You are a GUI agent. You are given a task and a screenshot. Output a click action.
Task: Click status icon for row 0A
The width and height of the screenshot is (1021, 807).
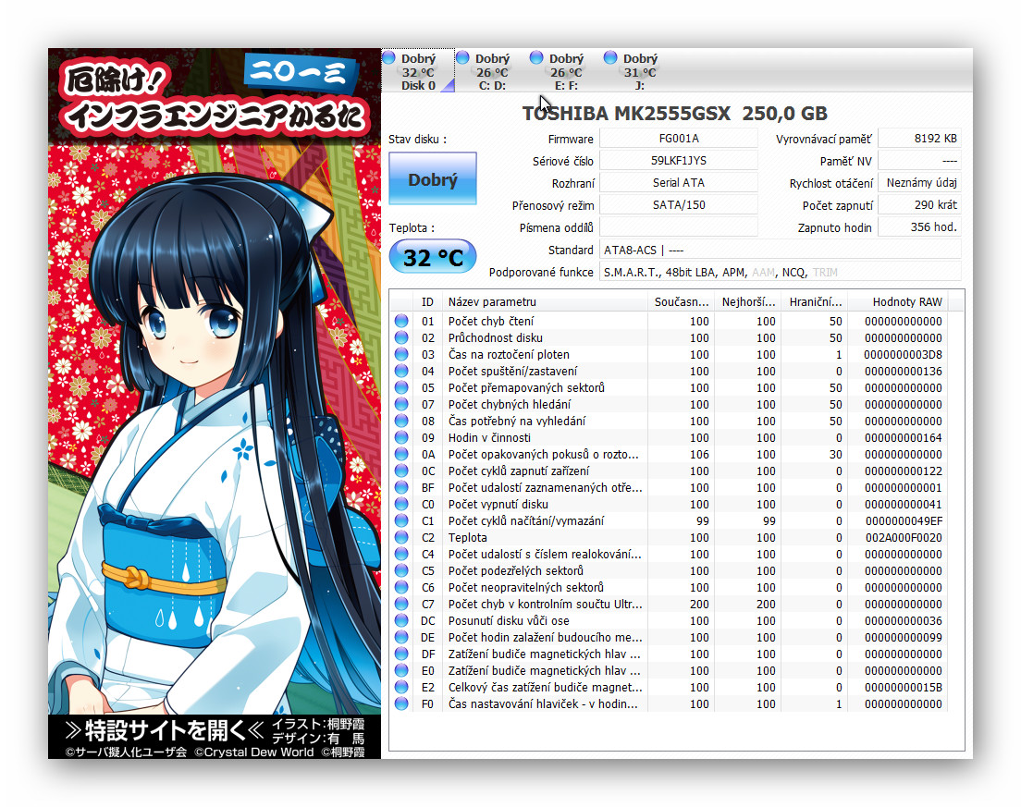coord(401,454)
